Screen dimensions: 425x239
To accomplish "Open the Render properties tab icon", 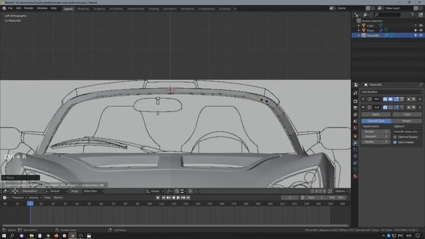I will tap(355, 102).
